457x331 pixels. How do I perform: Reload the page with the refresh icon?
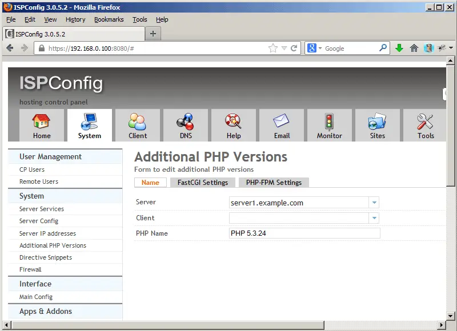pyautogui.click(x=294, y=48)
